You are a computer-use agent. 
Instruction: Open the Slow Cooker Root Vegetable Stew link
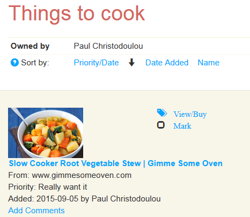coord(116,163)
